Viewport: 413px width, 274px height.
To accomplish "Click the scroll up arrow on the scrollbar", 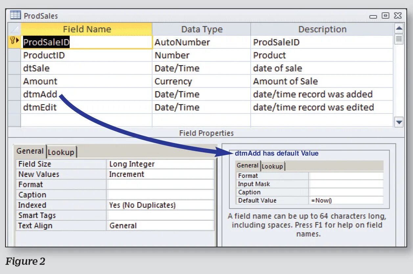I will [x=399, y=28].
